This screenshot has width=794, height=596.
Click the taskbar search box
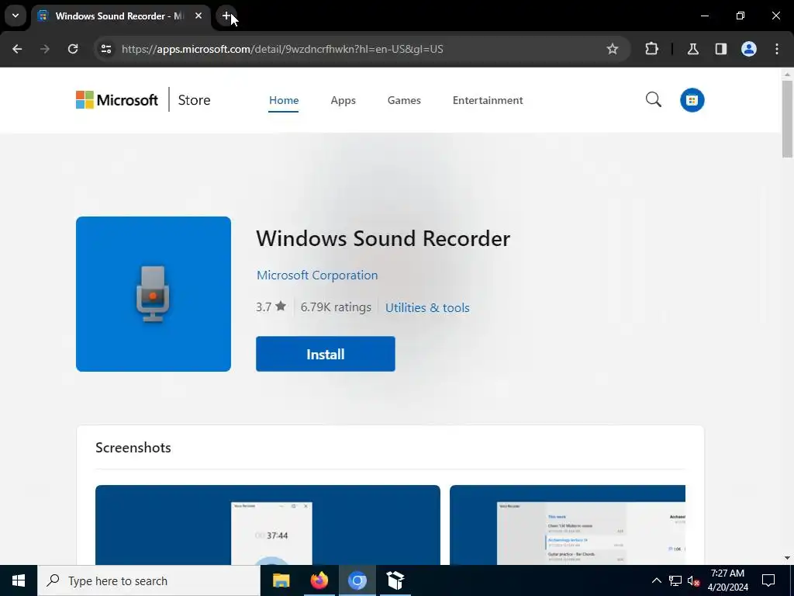click(x=149, y=580)
